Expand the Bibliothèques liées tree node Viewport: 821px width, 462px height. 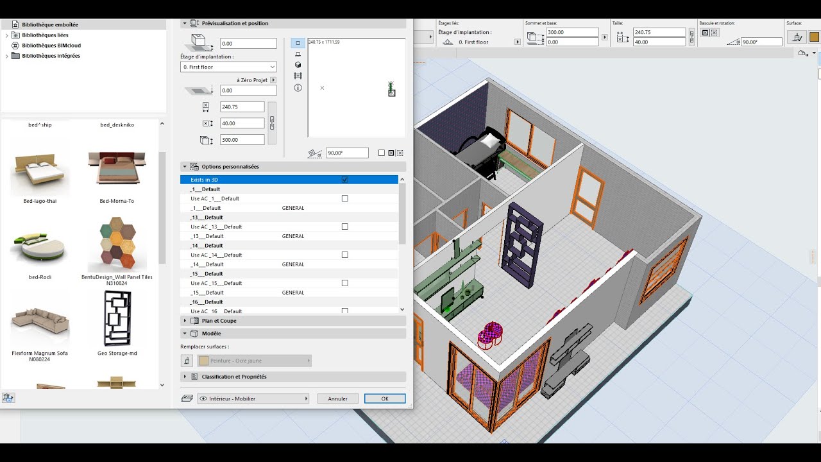point(7,35)
